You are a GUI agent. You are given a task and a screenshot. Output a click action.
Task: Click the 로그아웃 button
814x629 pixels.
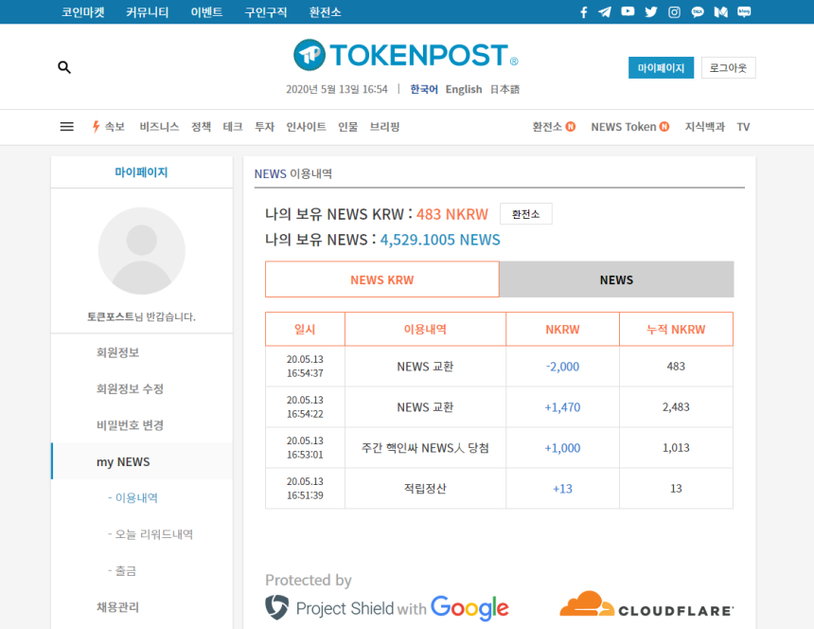[728, 67]
